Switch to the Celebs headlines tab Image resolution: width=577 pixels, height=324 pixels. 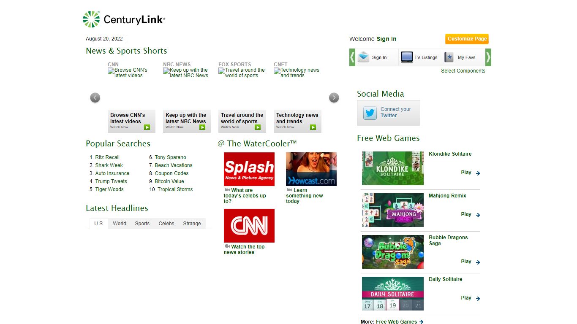[166, 224]
